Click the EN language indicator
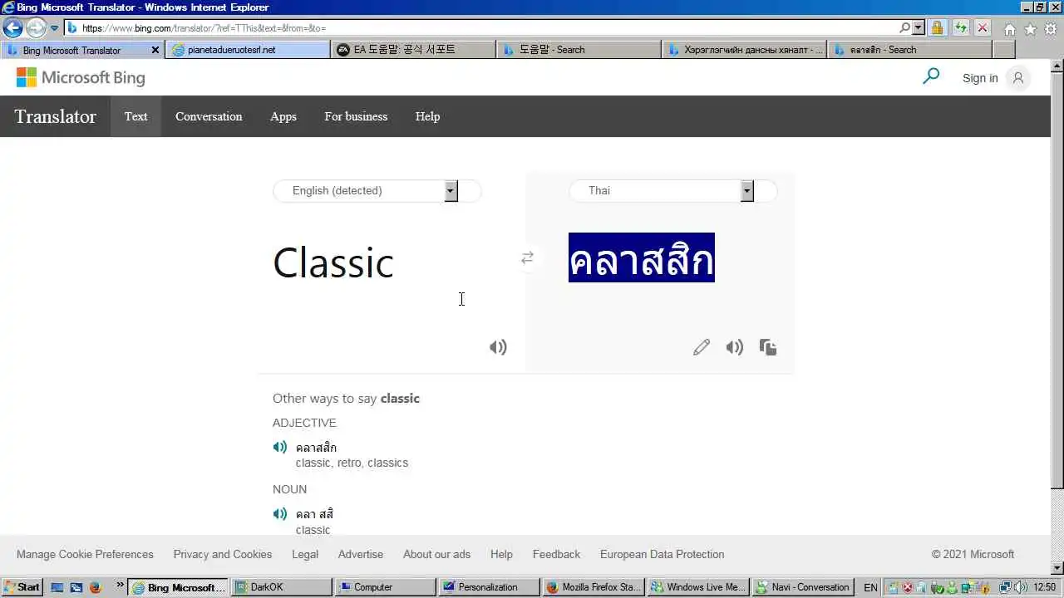1064x598 pixels. [x=870, y=587]
